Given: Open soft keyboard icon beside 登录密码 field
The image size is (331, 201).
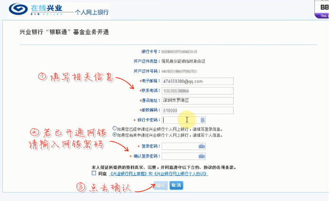Looking at the screenshot, I should 202,146.
